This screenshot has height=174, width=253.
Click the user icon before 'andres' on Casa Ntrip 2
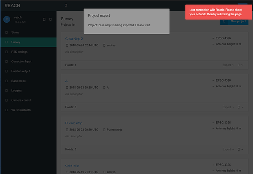[x=104, y=46]
